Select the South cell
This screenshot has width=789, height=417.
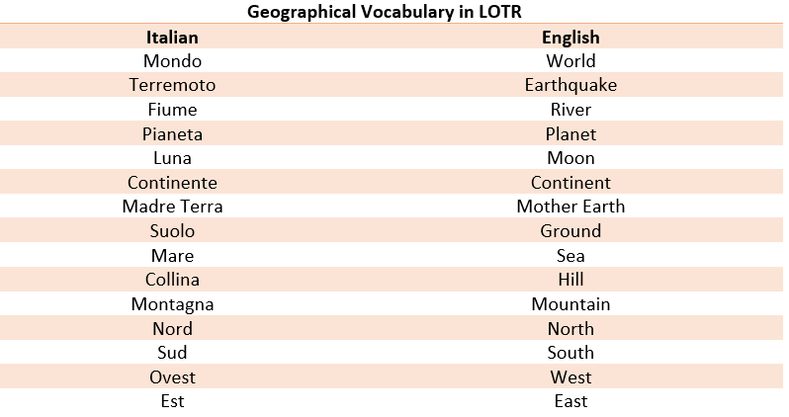click(x=570, y=353)
